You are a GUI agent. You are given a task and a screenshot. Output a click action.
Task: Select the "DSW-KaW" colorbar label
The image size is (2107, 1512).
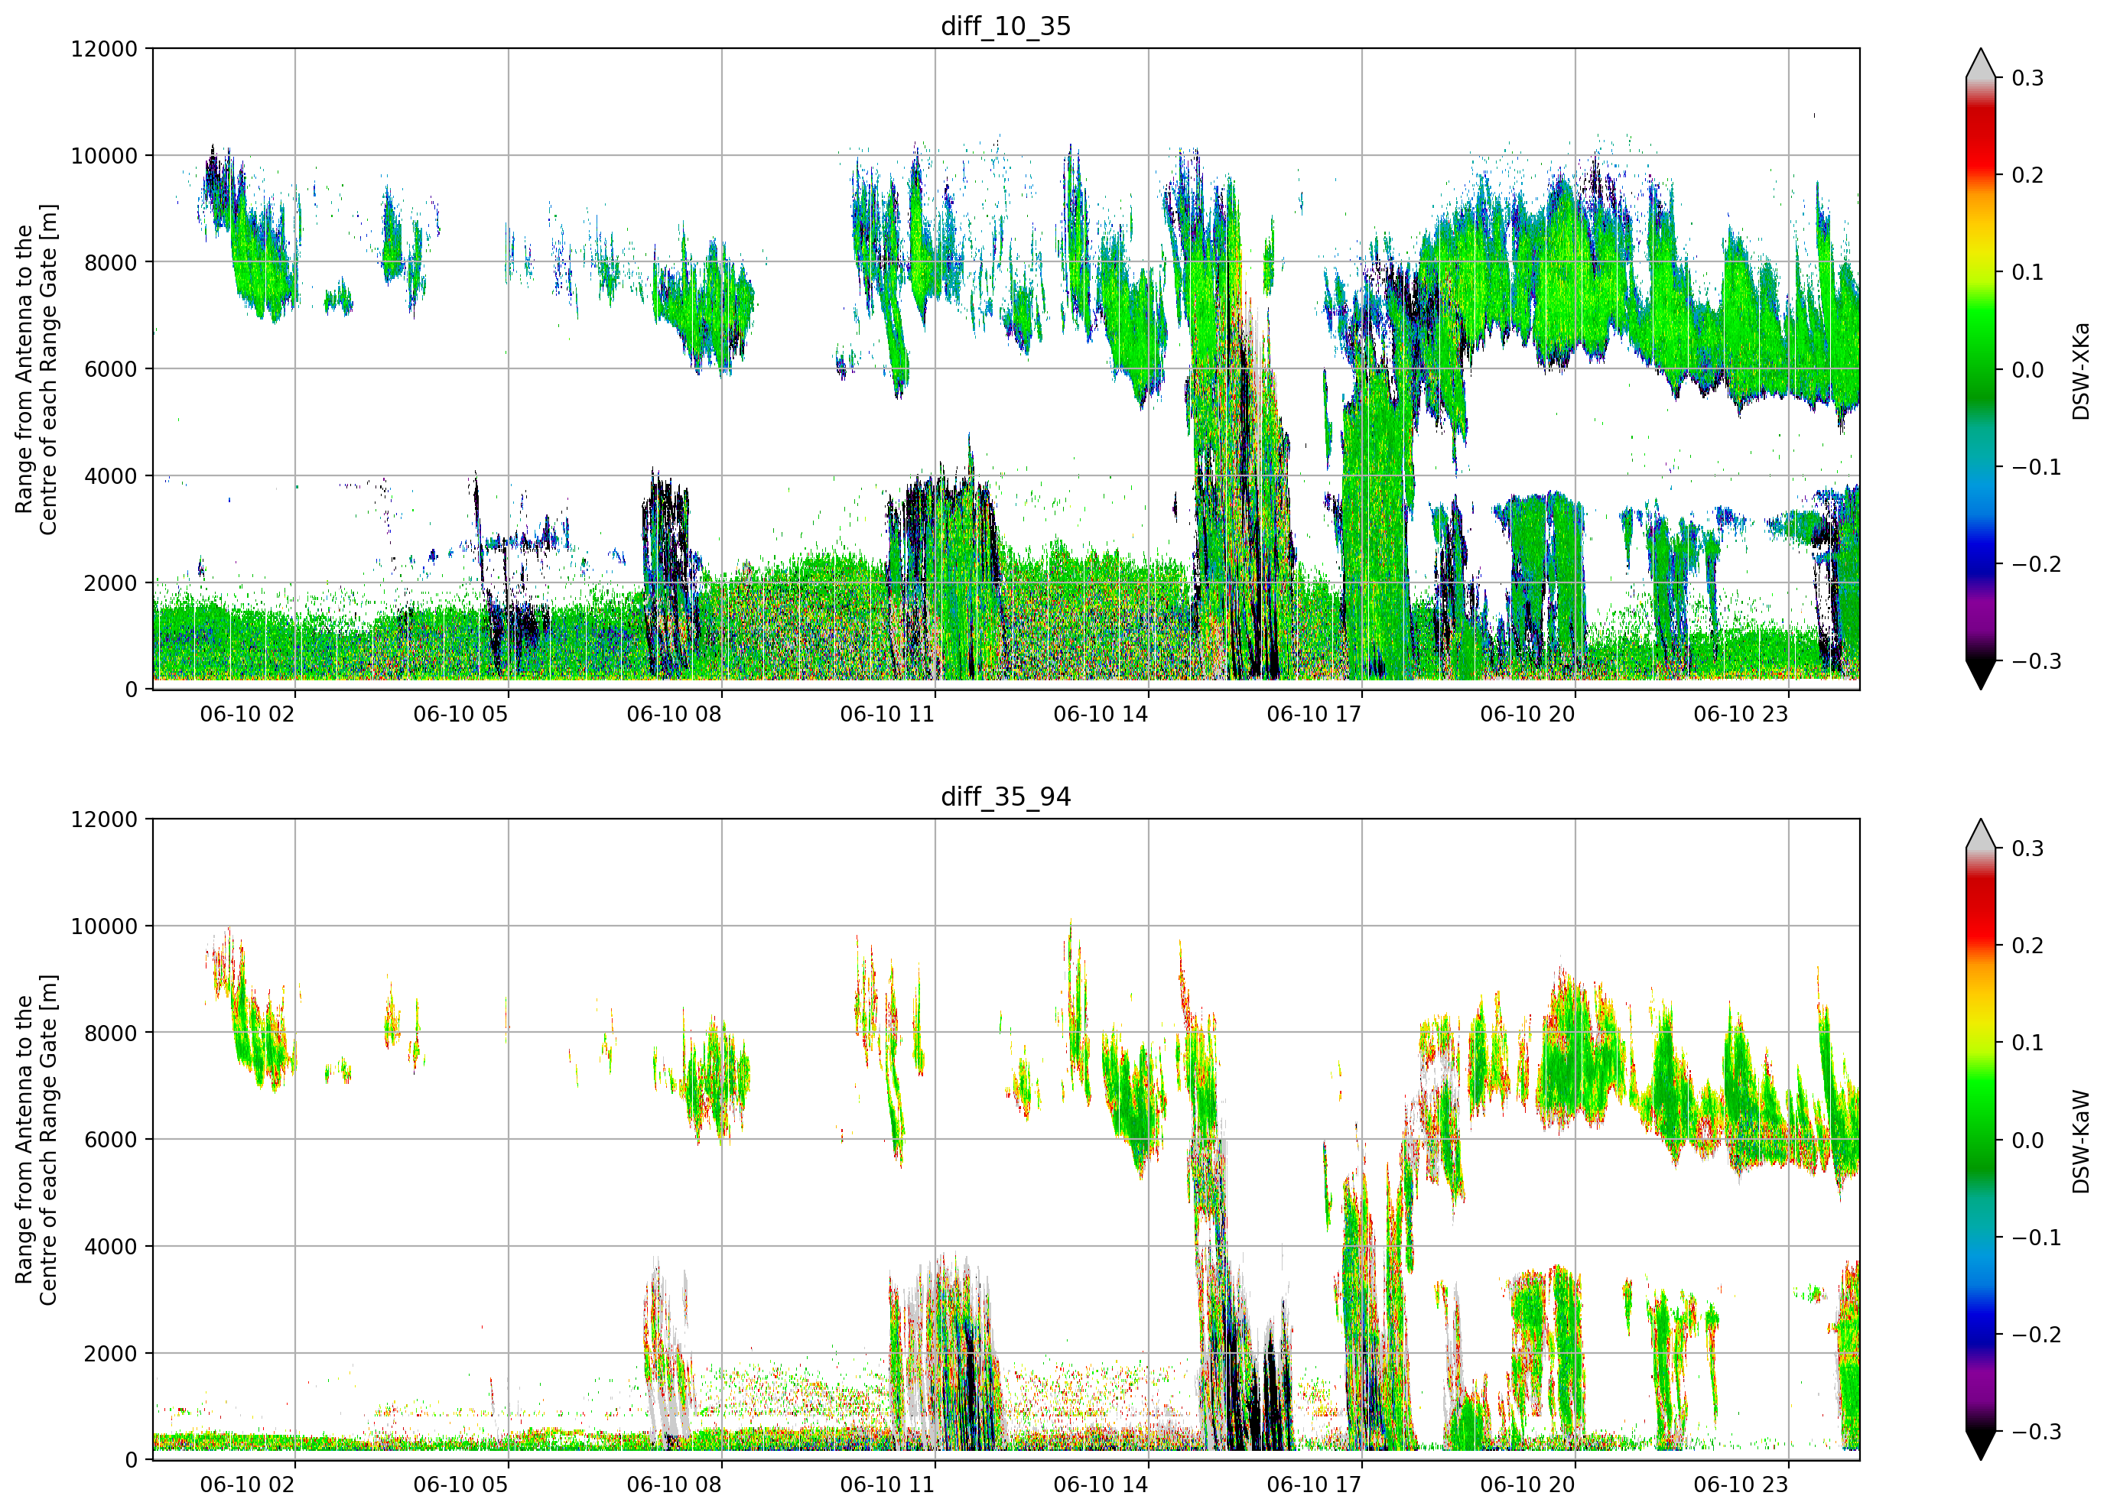point(2080,1141)
